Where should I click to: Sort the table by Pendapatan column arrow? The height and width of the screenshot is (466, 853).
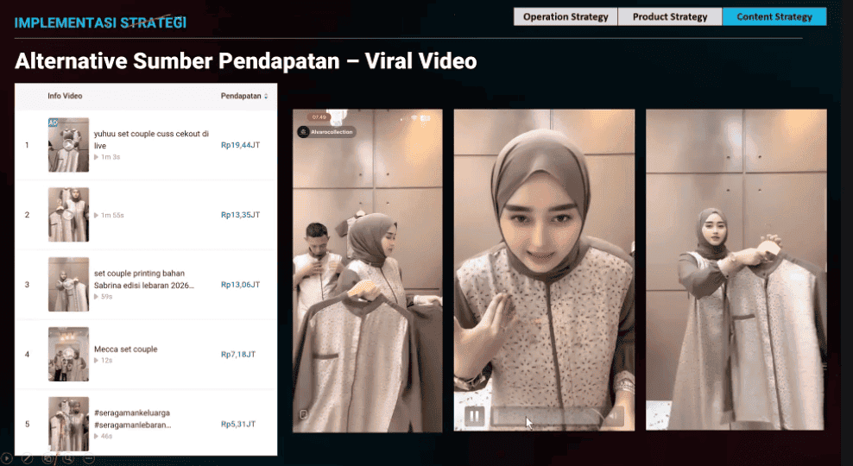pyautogui.click(x=266, y=96)
